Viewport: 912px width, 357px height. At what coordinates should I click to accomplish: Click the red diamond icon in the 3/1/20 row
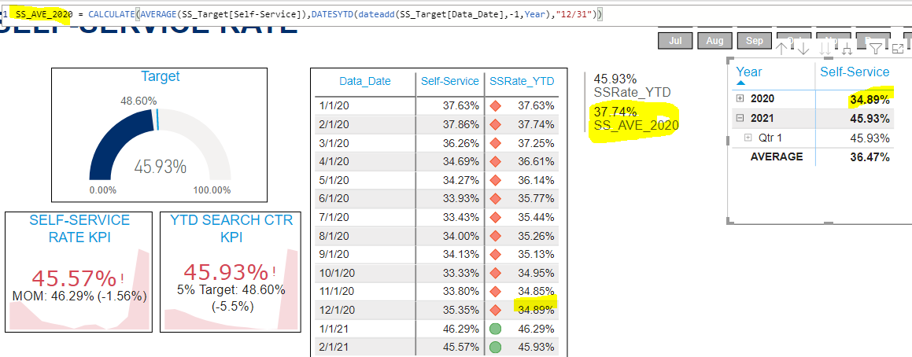tap(496, 143)
